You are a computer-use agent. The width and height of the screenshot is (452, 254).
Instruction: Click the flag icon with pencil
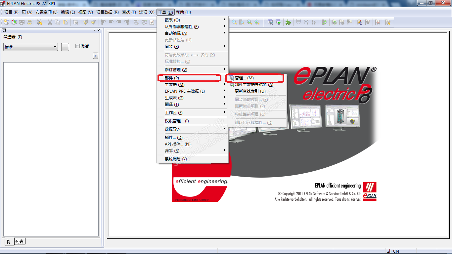(x=360, y=22)
